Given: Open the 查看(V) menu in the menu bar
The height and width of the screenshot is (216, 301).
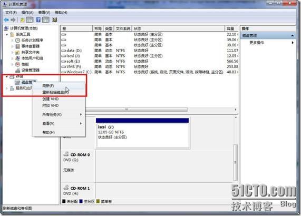Looking at the screenshot, I should pos(44,13).
